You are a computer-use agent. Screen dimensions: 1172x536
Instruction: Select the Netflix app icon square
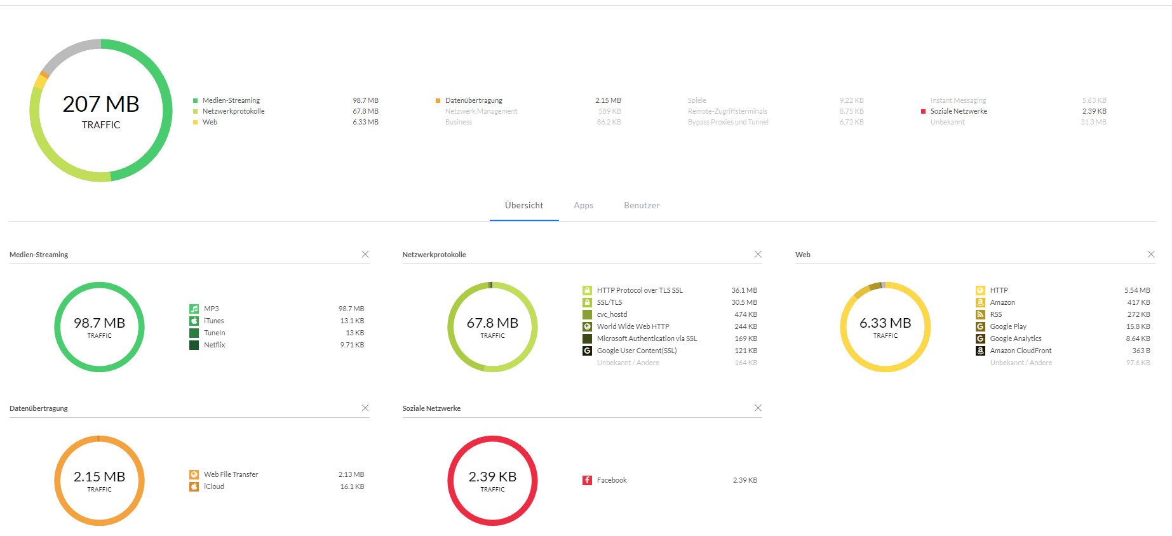(194, 345)
